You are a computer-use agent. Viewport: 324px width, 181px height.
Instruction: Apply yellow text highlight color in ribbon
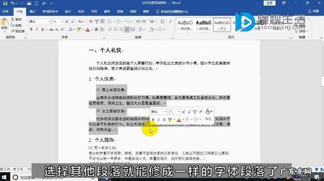(x=79, y=29)
